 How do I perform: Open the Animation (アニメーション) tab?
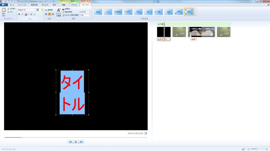click(22, 5)
